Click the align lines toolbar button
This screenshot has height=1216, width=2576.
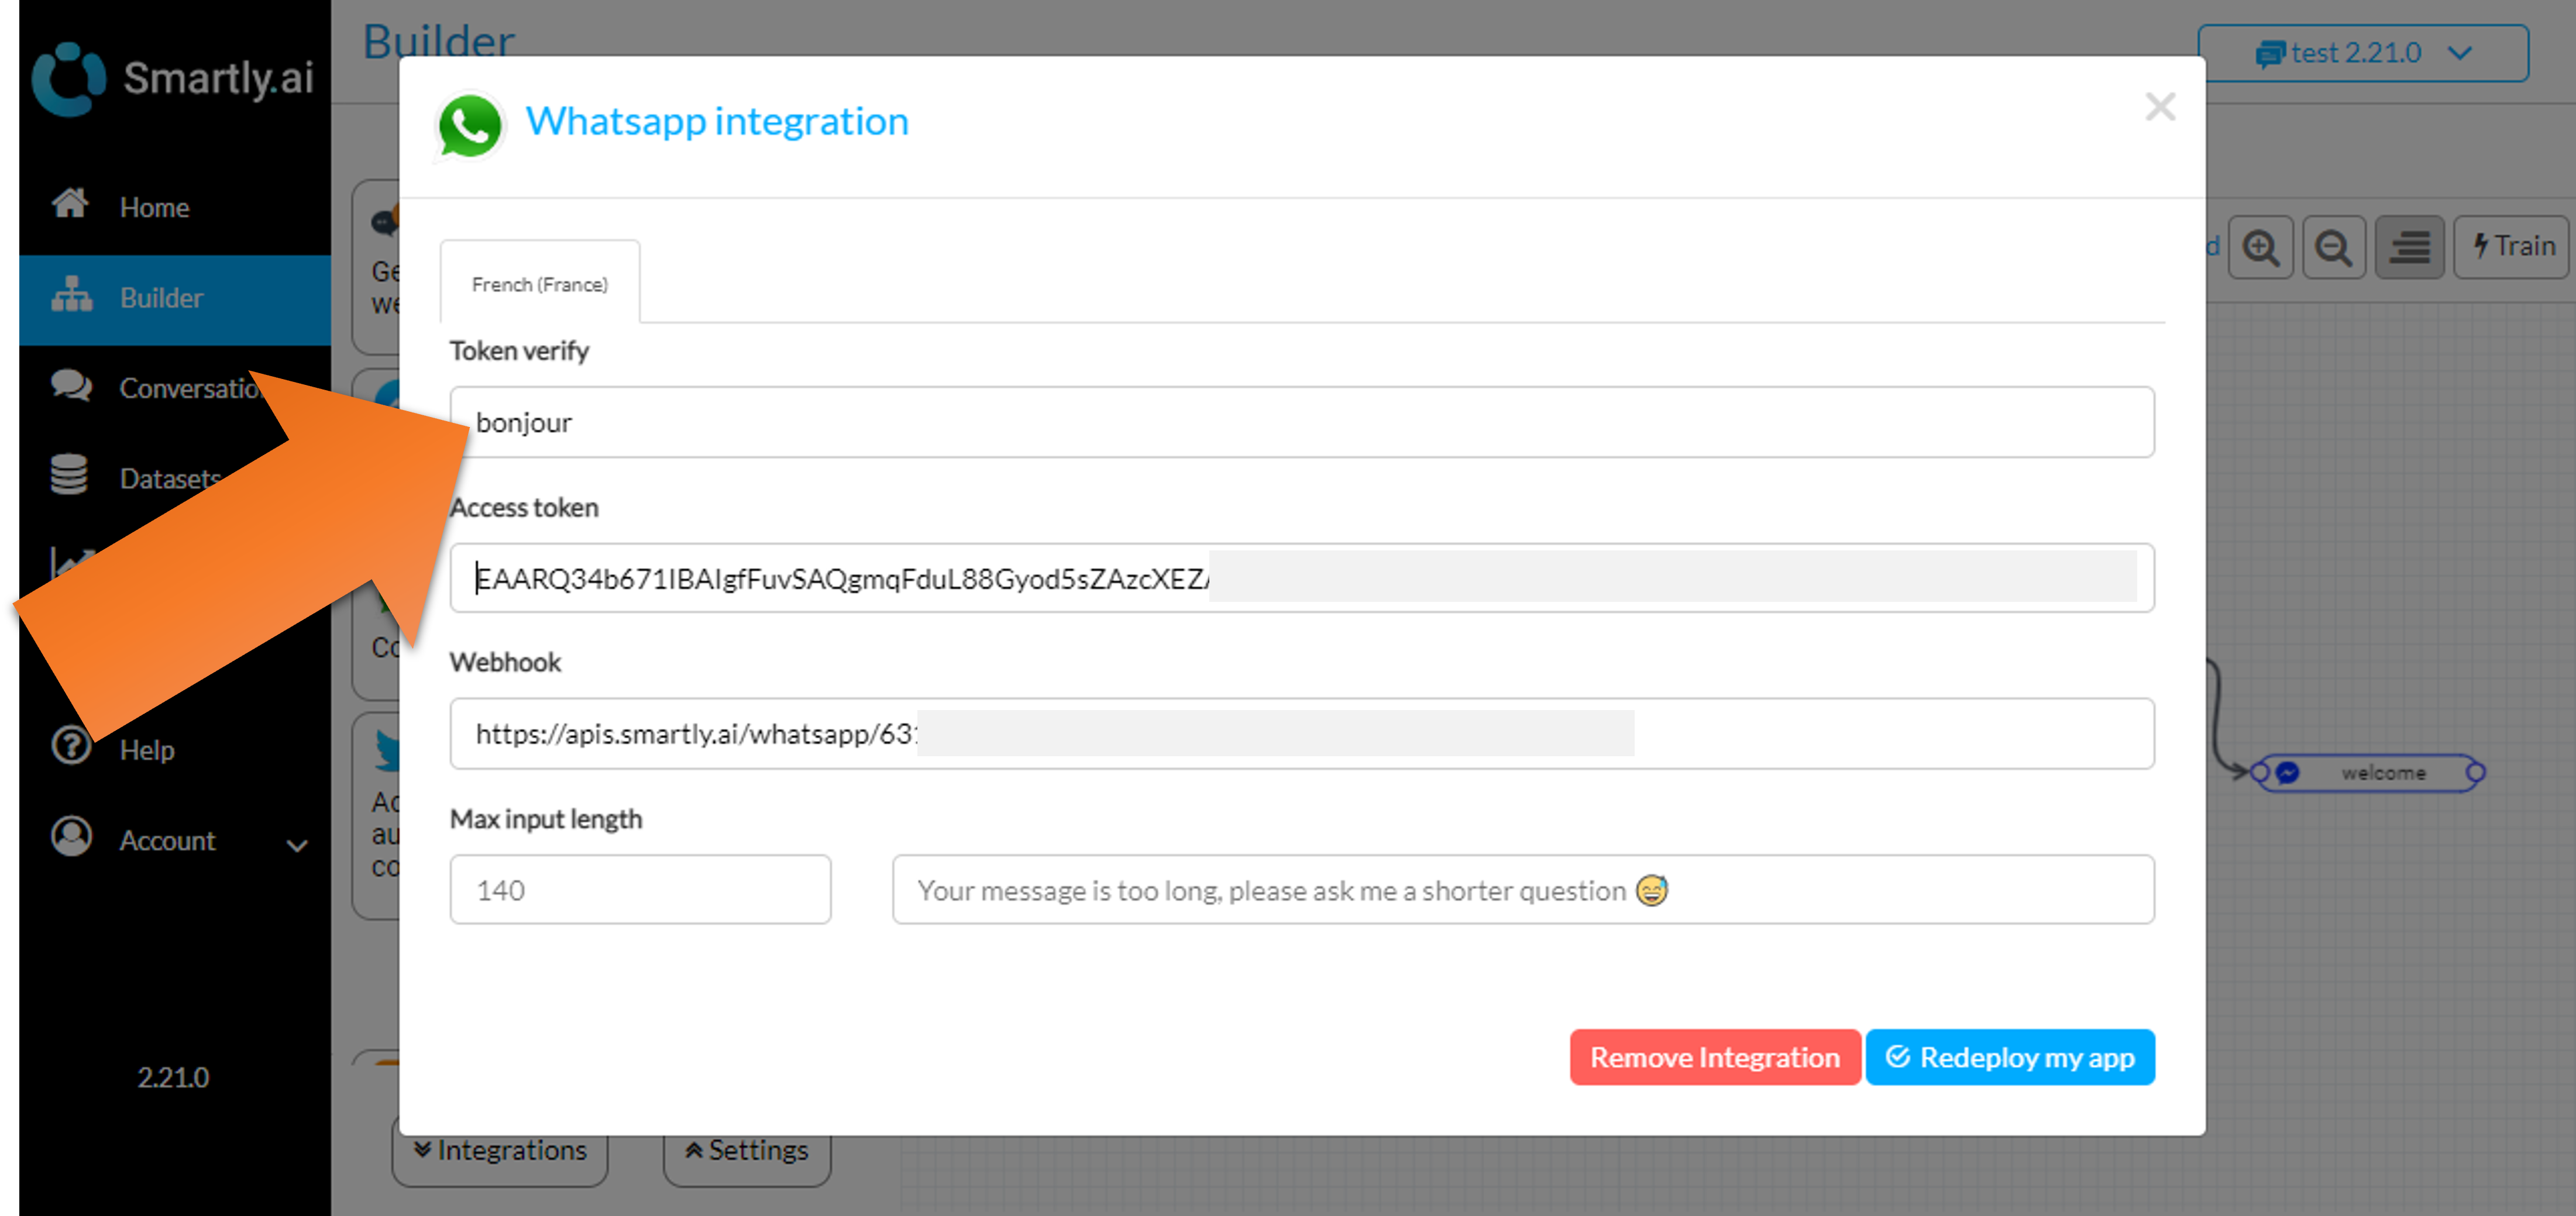click(2409, 247)
